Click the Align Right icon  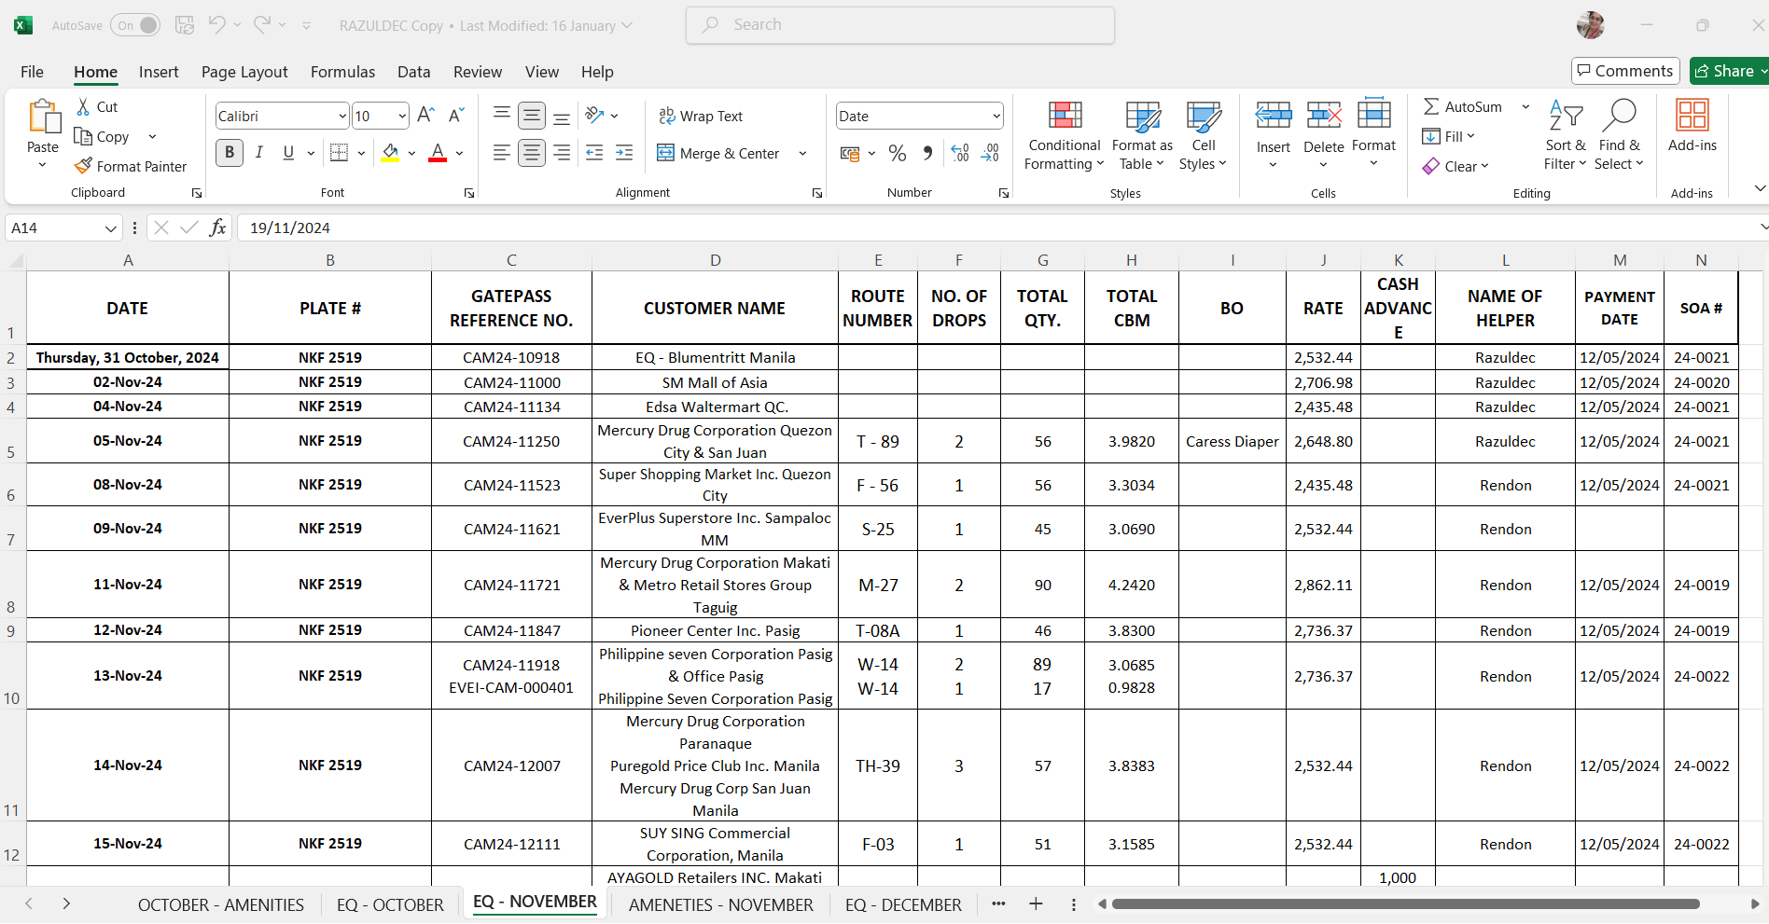coord(562,153)
